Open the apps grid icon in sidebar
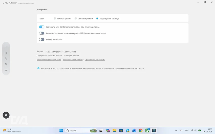215x134 pixels. point(6,47)
